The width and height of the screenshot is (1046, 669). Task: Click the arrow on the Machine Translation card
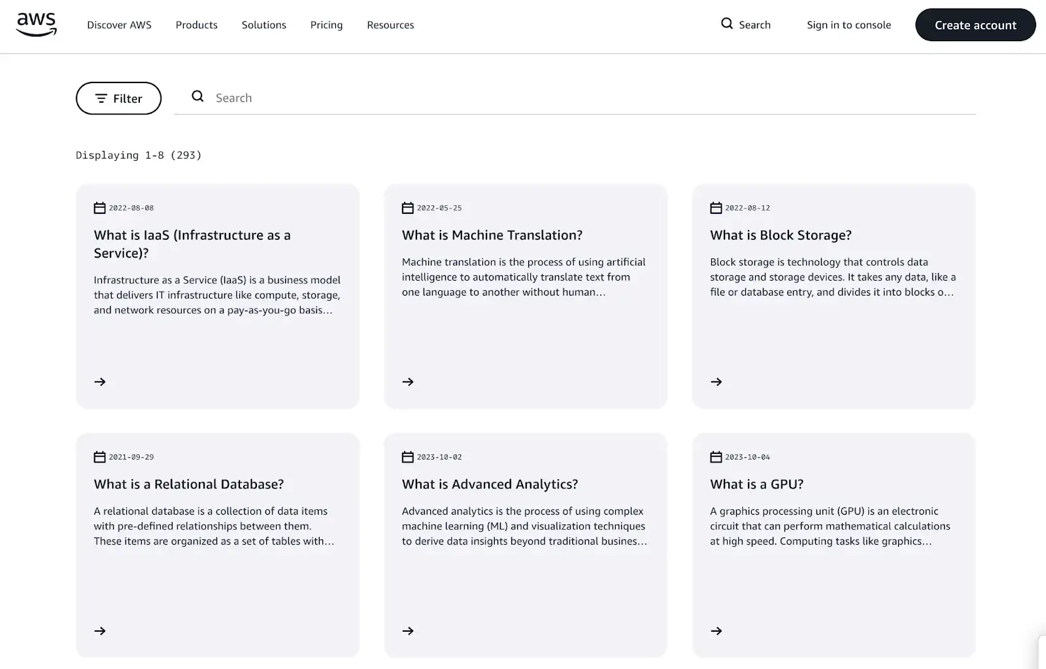[408, 382]
